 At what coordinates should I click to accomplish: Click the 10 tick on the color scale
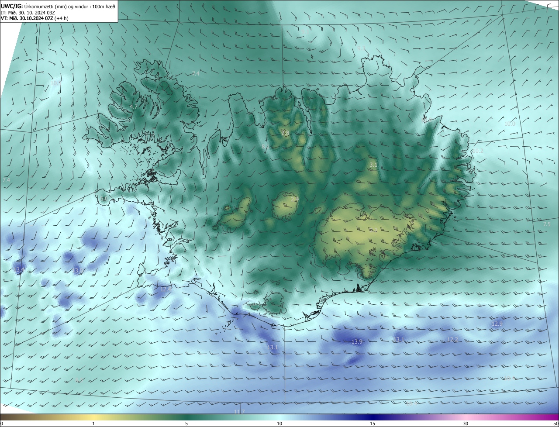[x=279, y=424]
